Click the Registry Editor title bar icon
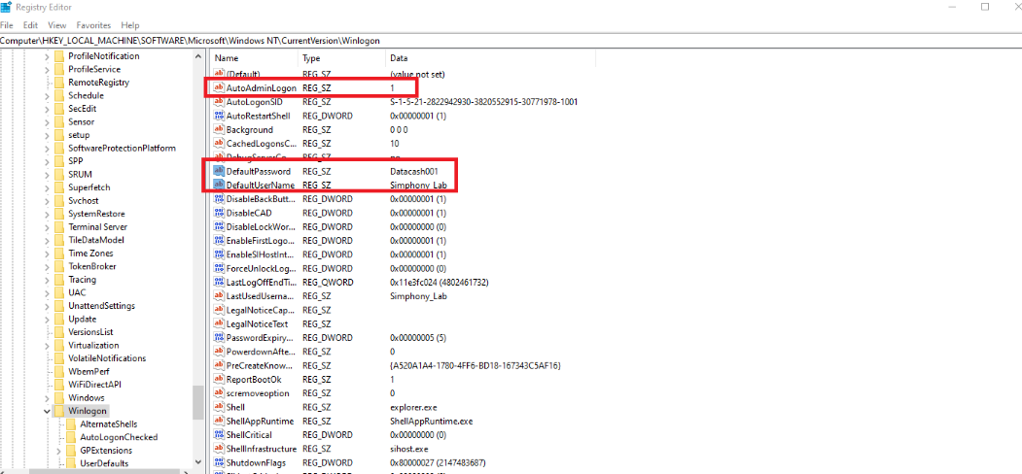This screenshot has width=1022, height=474. coord(7,7)
